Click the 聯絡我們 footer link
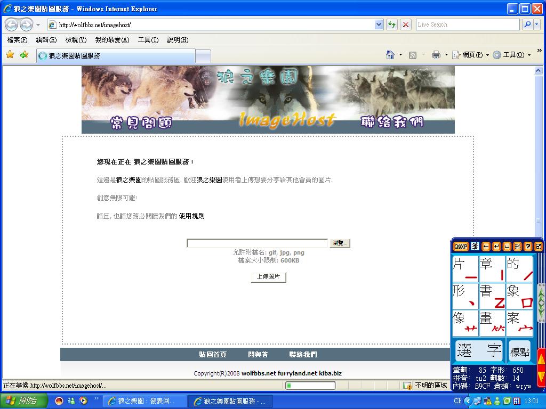The width and height of the screenshot is (546, 409). 303,354
